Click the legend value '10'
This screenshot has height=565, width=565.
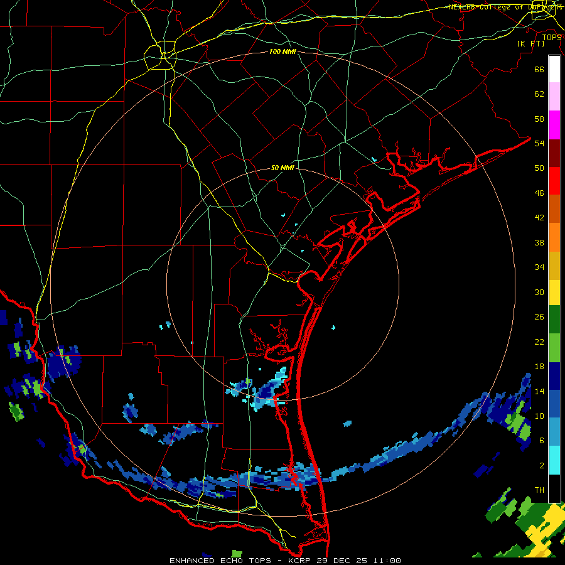pyautogui.click(x=539, y=416)
